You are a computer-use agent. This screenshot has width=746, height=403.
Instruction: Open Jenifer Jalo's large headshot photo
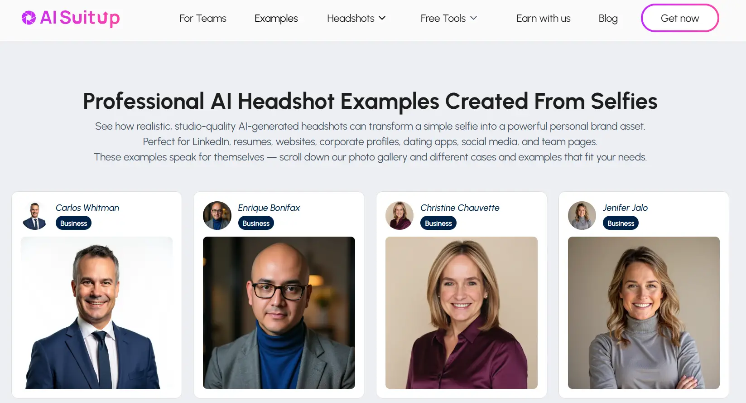644,313
